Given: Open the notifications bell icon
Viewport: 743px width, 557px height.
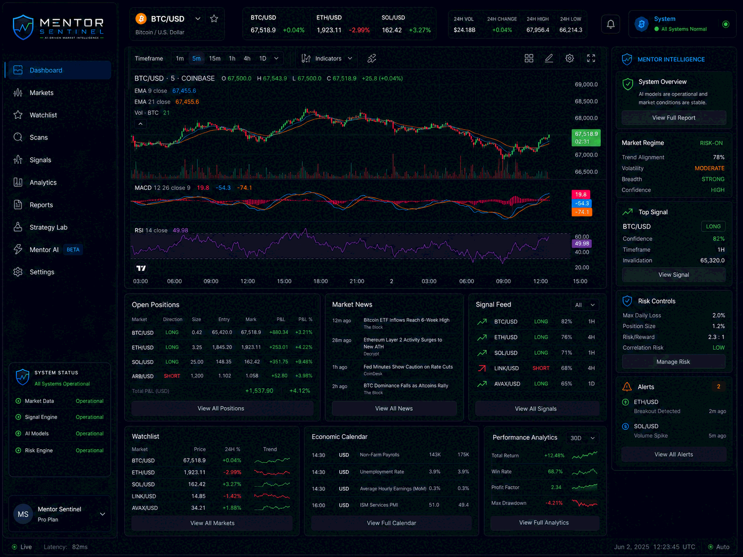Looking at the screenshot, I should [611, 24].
